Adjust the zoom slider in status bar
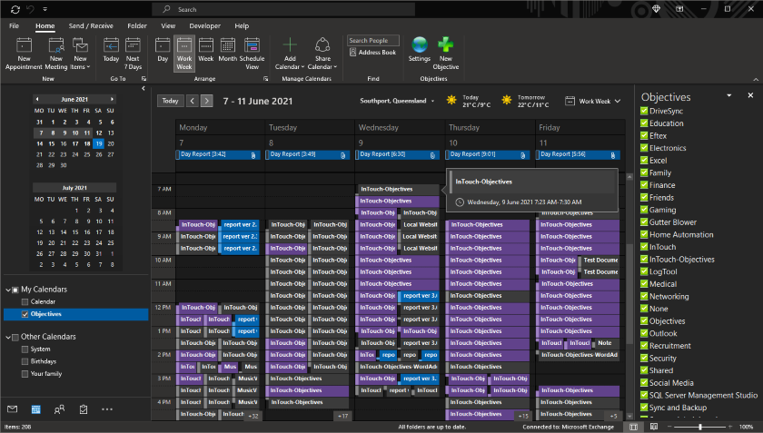Viewport: 763px width, 433px height. pos(700,427)
